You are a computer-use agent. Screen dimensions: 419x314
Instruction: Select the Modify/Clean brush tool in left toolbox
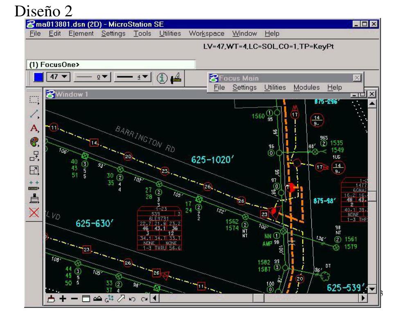click(34, 199)
